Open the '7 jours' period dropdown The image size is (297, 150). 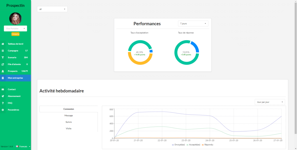coord(193,24)
